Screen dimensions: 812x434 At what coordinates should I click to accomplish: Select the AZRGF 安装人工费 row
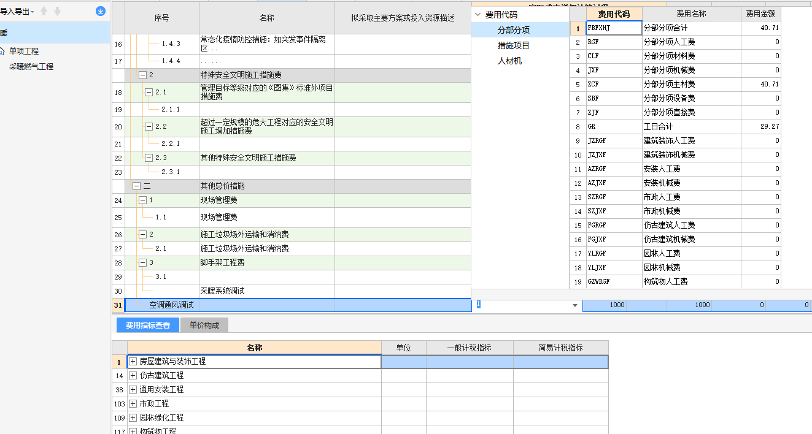[675, 169]
